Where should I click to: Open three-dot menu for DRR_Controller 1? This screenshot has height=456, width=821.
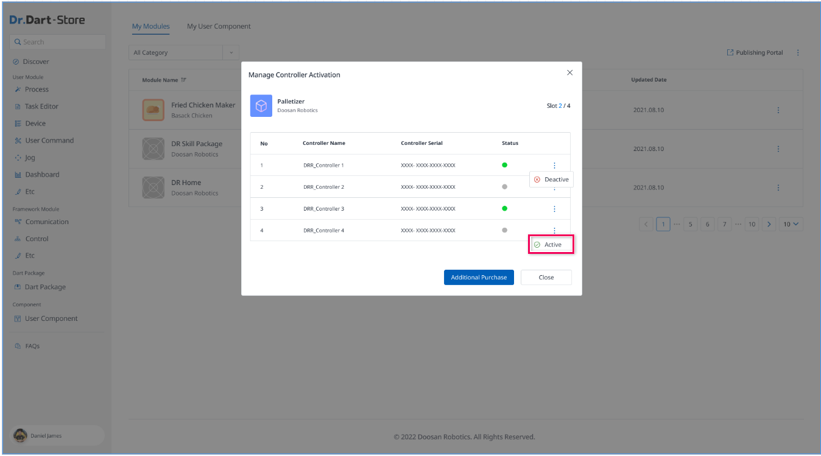click(x=554, y=166)
